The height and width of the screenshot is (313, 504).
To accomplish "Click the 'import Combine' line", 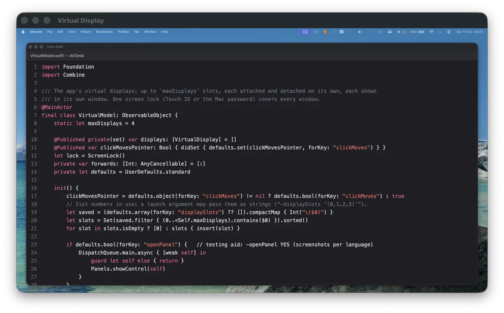I will (x=63, y=75).
